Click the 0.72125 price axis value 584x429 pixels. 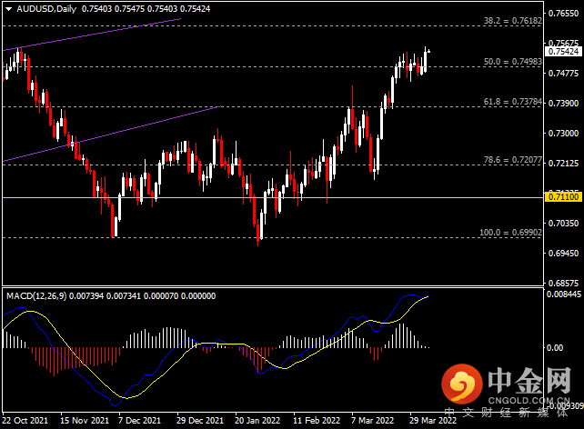click(x=563, y=164)
